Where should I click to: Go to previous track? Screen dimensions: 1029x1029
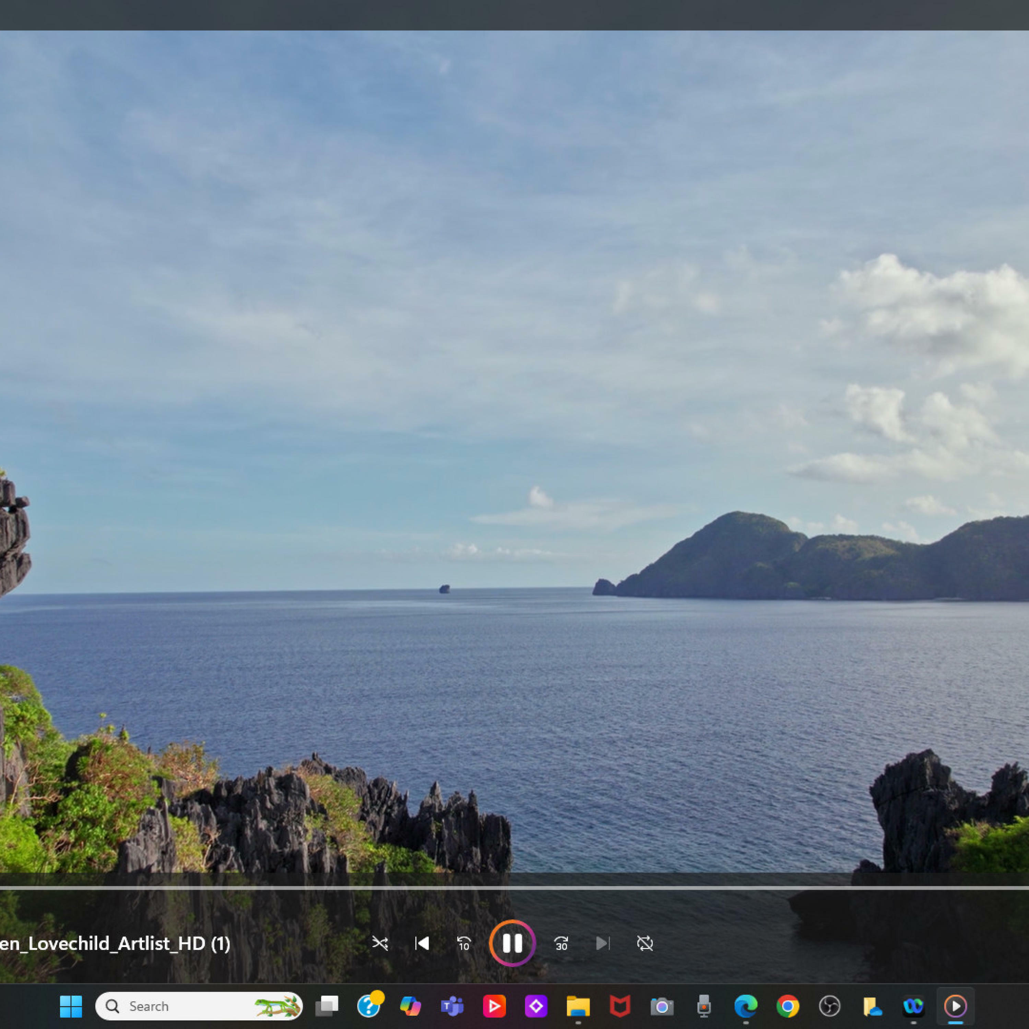click(422, 944)
